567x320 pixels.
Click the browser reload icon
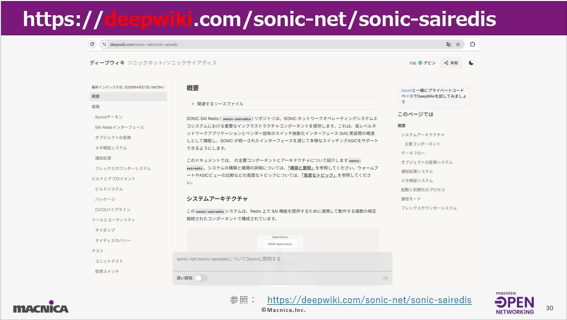[92, 44]
